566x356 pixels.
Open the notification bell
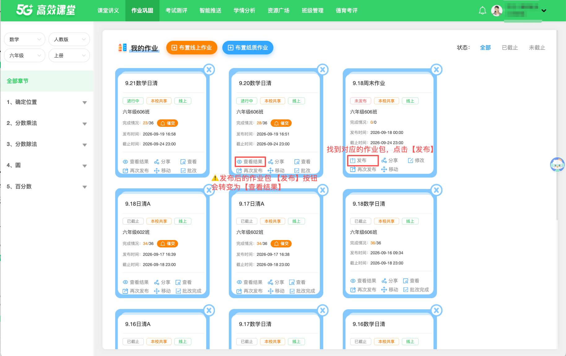click(482, 11)
